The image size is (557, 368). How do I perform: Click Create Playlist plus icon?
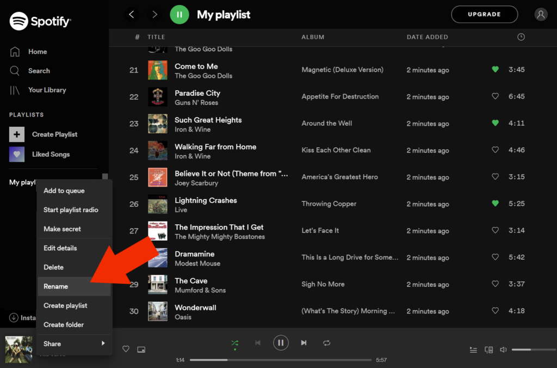point(17,134)
